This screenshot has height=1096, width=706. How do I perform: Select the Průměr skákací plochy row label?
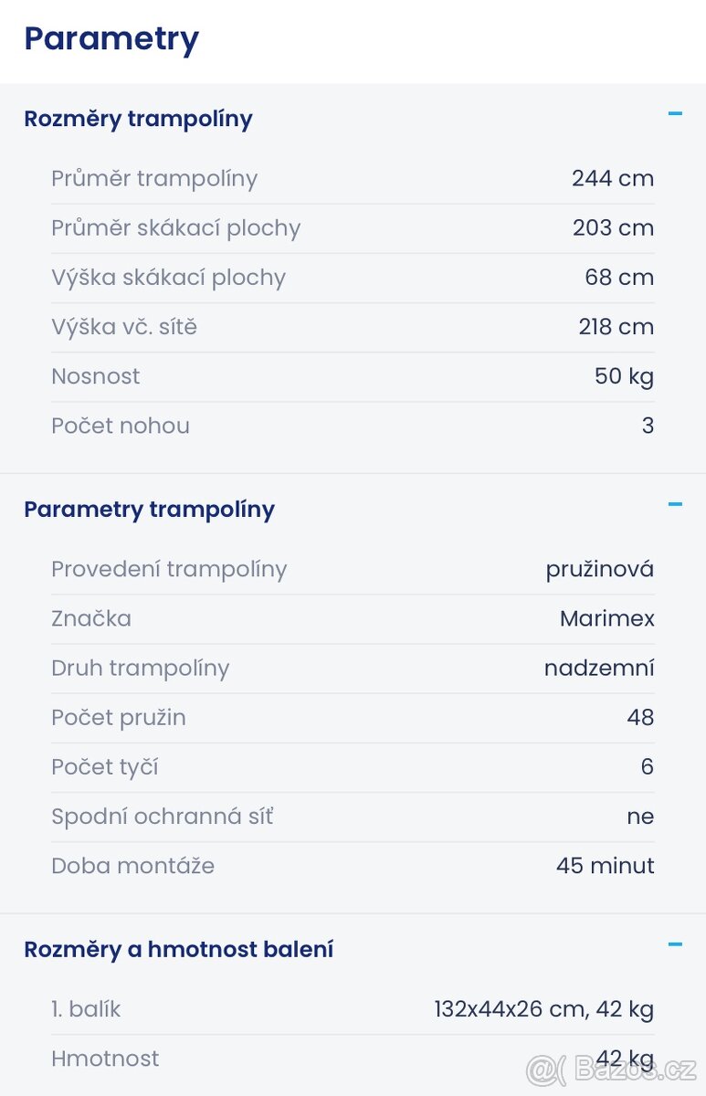(x=175, y=228)
